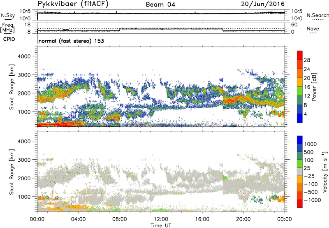Click the "-1000" velocity colorbar label
Viewport: 329px width, 228px height.
point(312,200)
